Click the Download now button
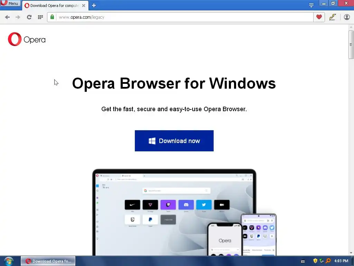The image size is (354, 266). click(x=174, y=141)
